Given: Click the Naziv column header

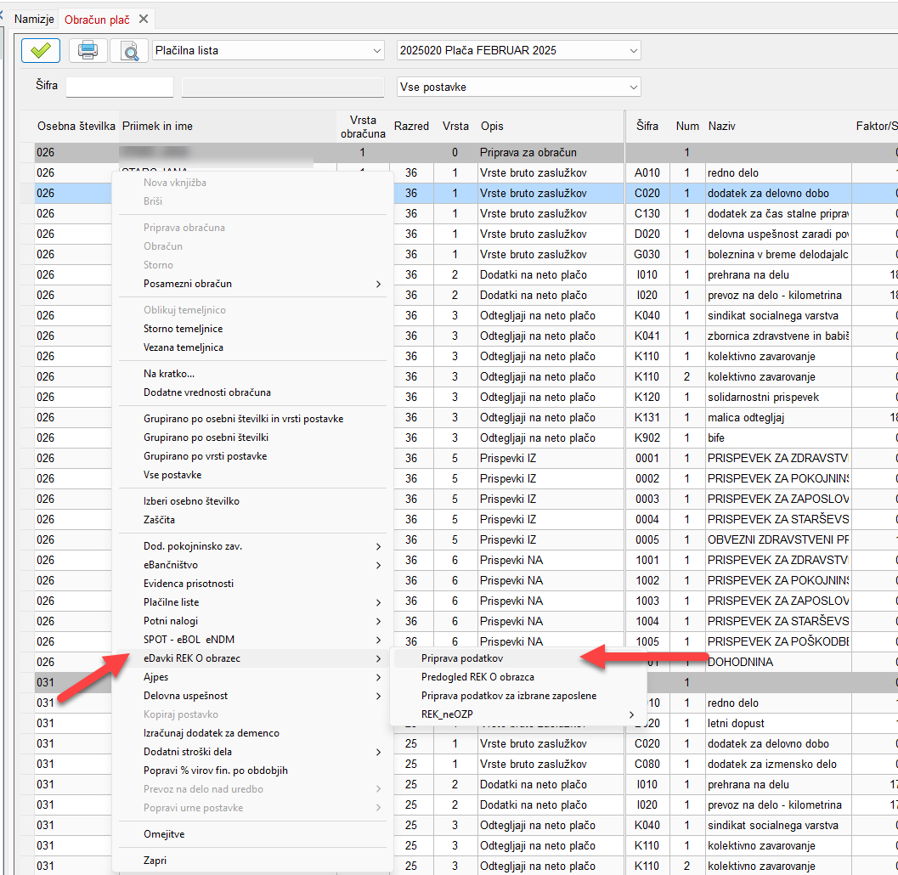Looking at the screenshot, I should point(778,126).
